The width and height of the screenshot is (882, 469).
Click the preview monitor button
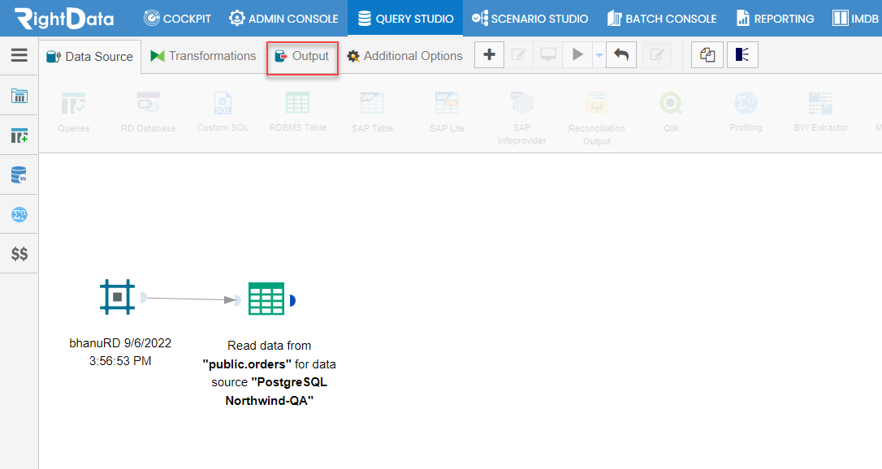tap(548, 55)
